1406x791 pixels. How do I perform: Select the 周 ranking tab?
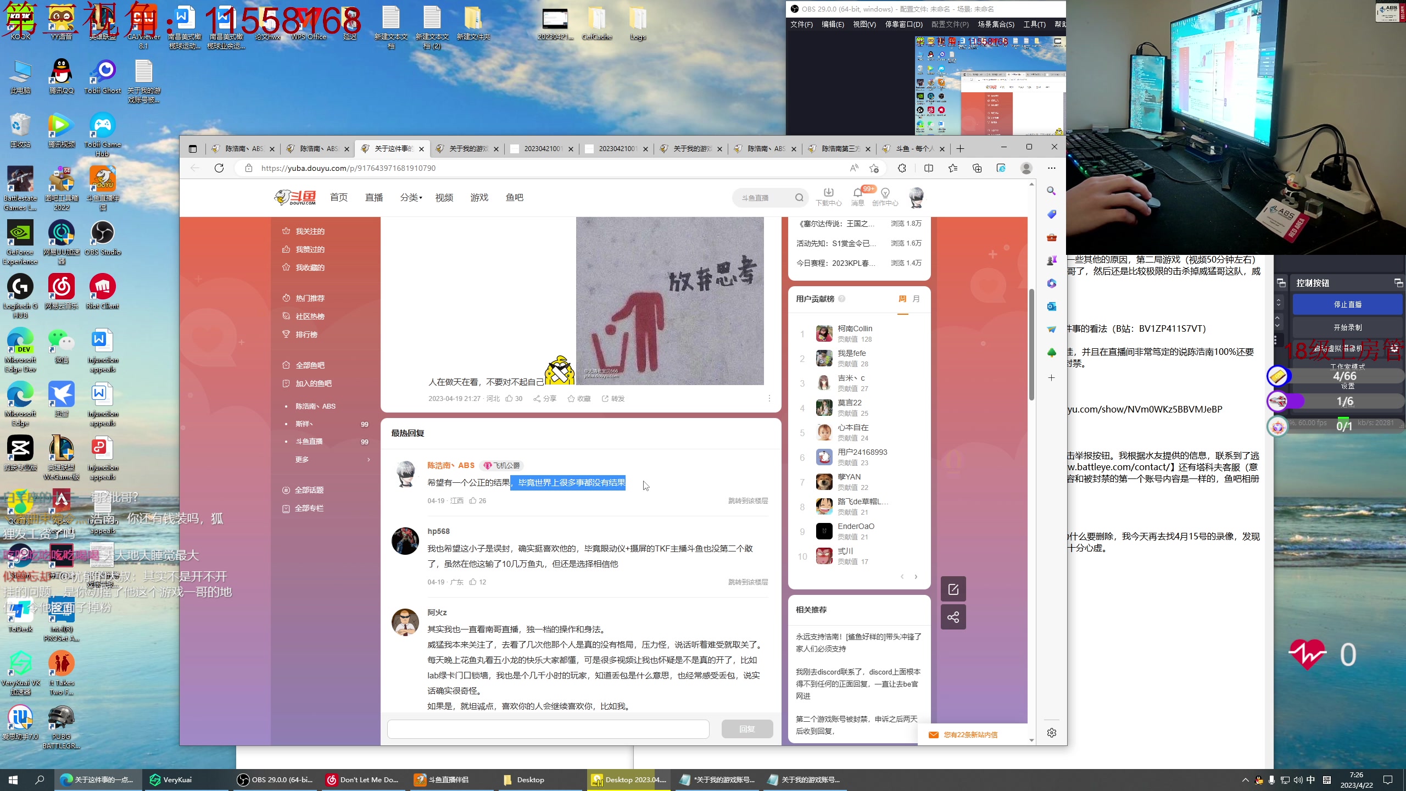pyautogui.click(x=902, y=299)
